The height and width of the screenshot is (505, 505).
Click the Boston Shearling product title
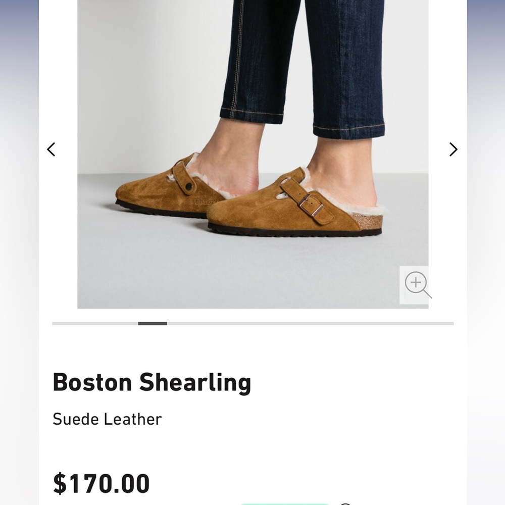153,382
